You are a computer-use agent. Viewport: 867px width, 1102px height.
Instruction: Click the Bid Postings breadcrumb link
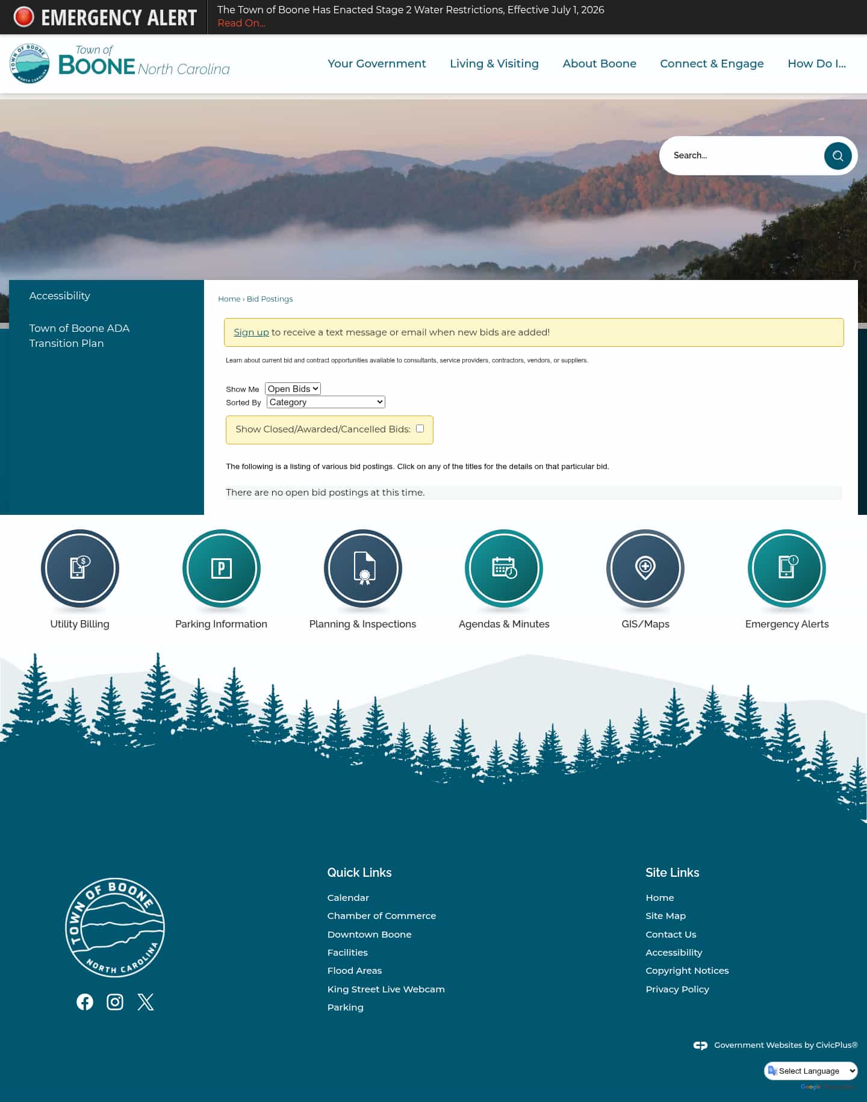pyautogui.click(x=270, y=299)
